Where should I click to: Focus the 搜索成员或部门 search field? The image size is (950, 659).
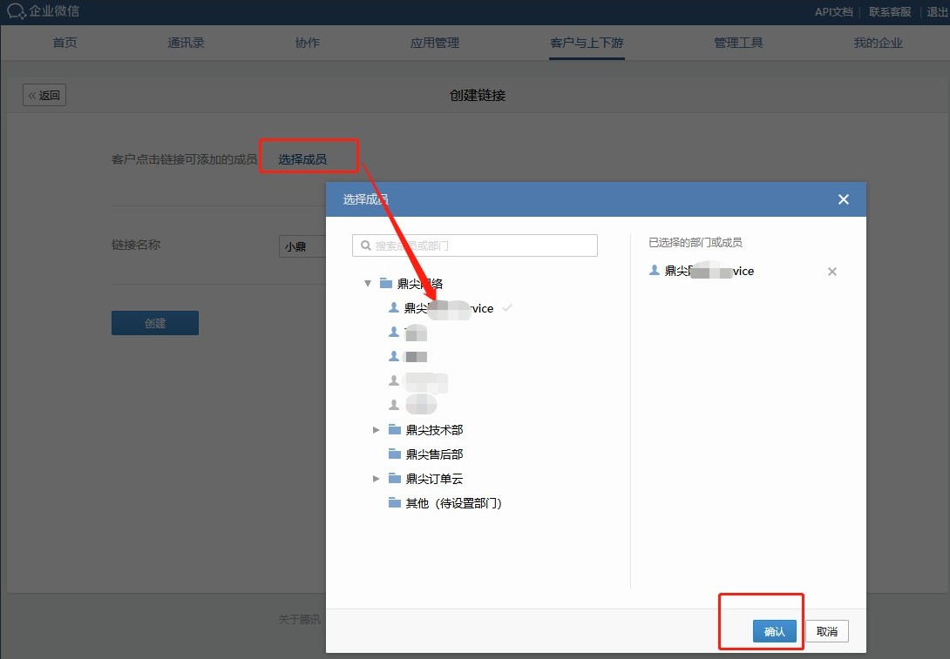click(x=484, y=245)
